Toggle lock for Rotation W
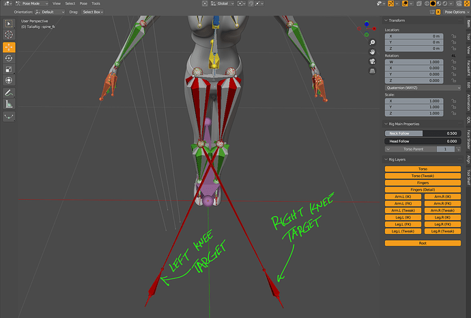This screenshot has width=471, height=318. [x=453, y=62]
